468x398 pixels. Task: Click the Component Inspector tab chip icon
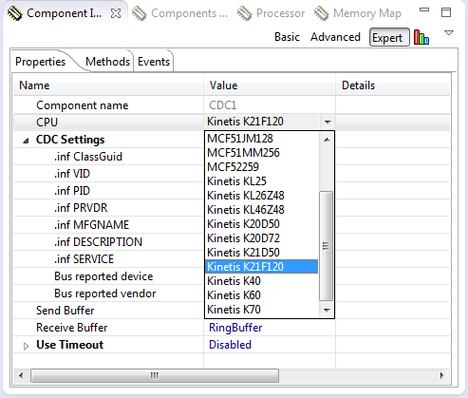(x=14, y=13)
